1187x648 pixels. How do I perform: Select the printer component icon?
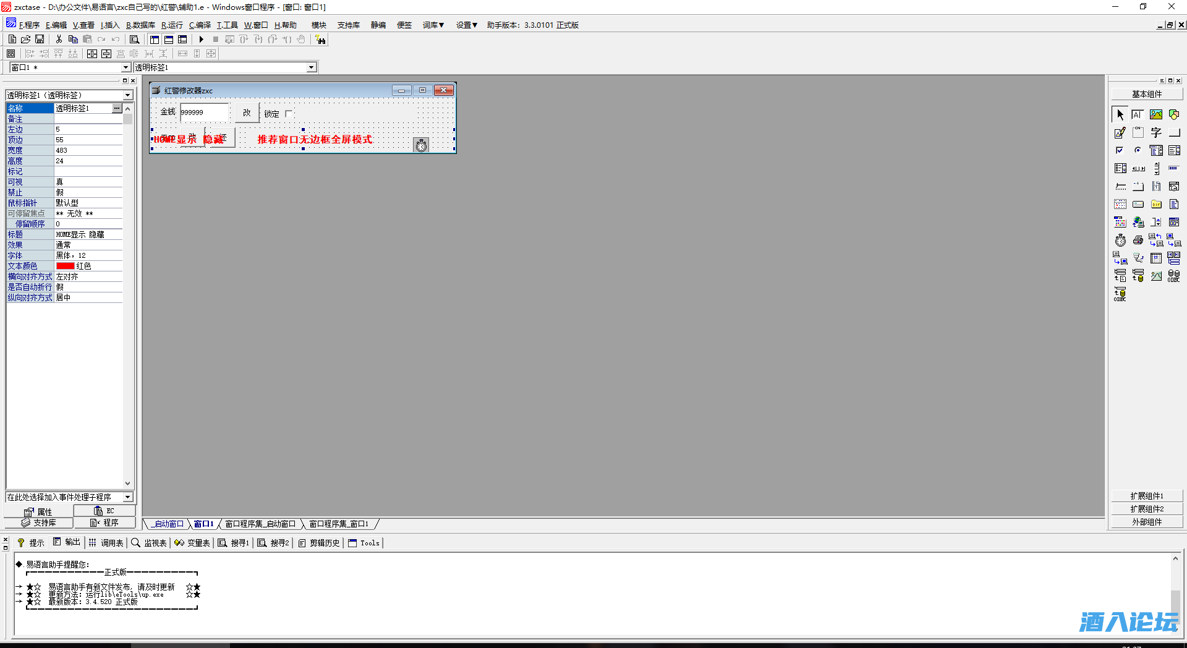tap(1138, 240)
